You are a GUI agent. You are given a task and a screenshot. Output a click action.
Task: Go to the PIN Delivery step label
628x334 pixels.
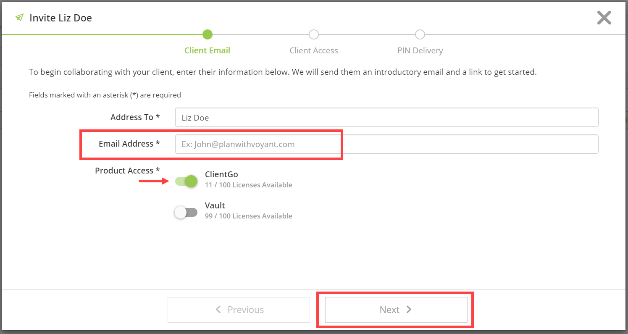coord(420,50)
